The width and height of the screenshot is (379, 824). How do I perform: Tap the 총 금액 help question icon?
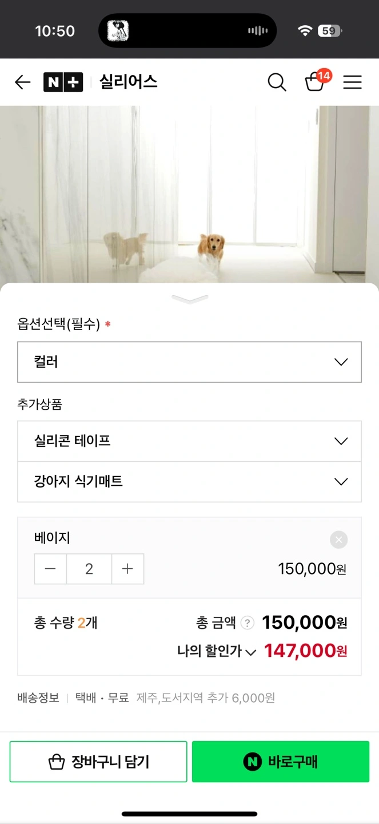click(x=247, y=623)
